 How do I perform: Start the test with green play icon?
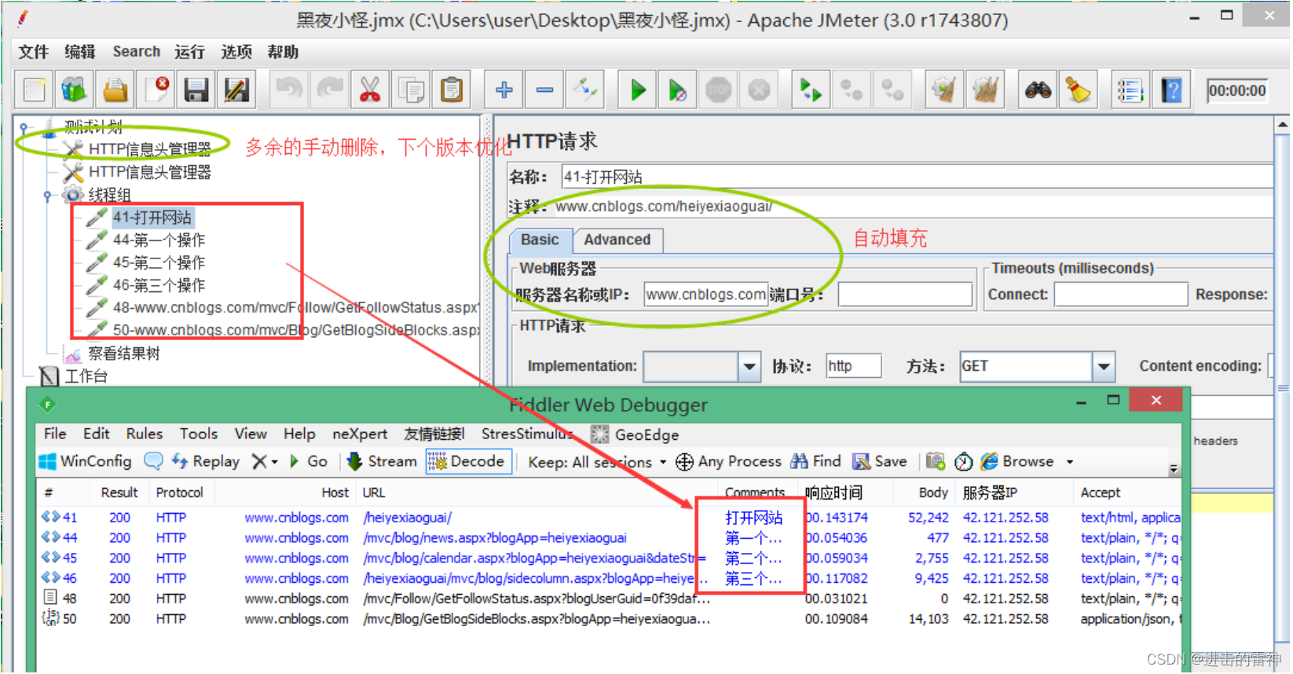(638, 90)
